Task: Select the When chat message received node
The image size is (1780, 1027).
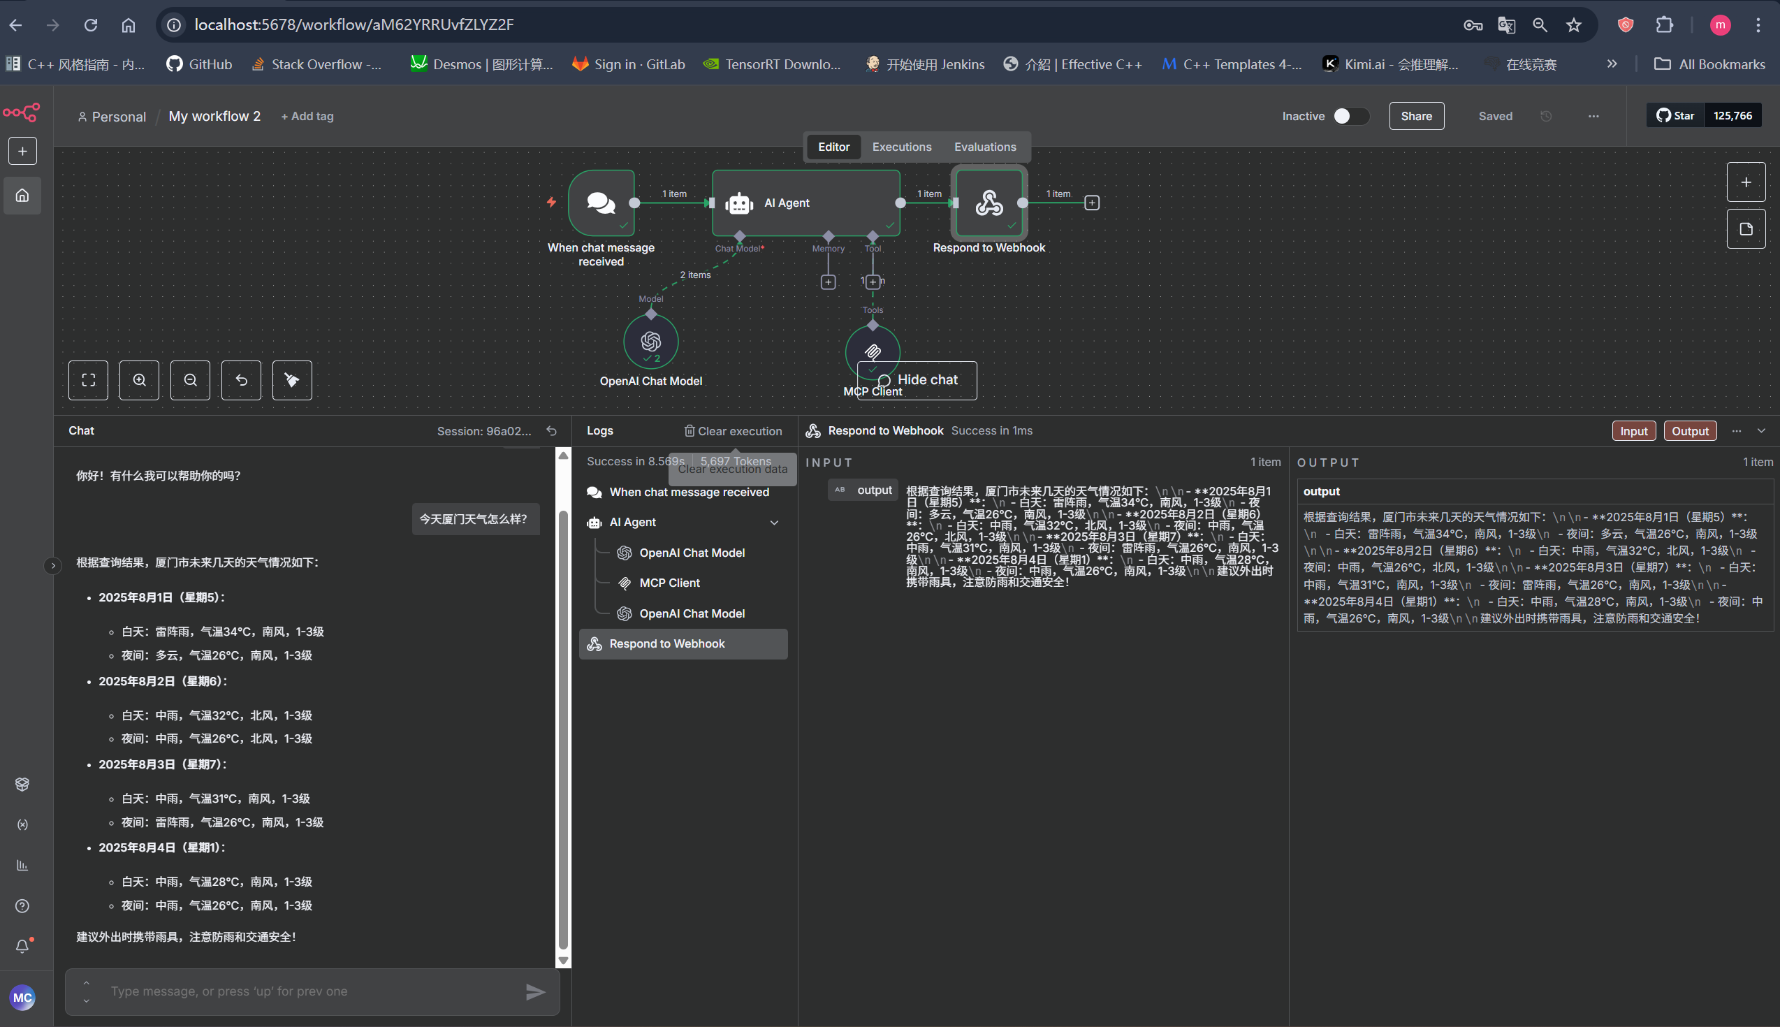Action: pos(601,203)
